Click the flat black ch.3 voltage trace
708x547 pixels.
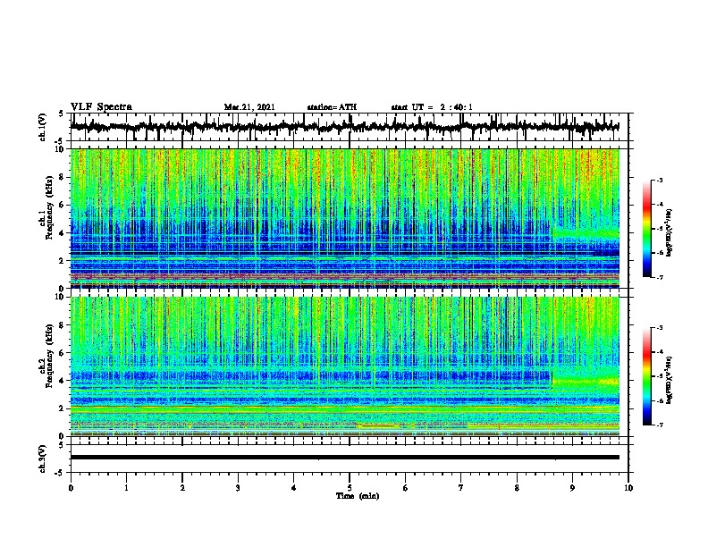pos(344,458)
